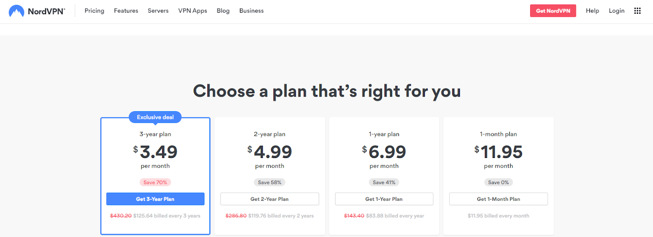The width and height of the screenshot is (653, 237).
Task: Click the NordVPN brand name text
Action: (x=46, y=11)
